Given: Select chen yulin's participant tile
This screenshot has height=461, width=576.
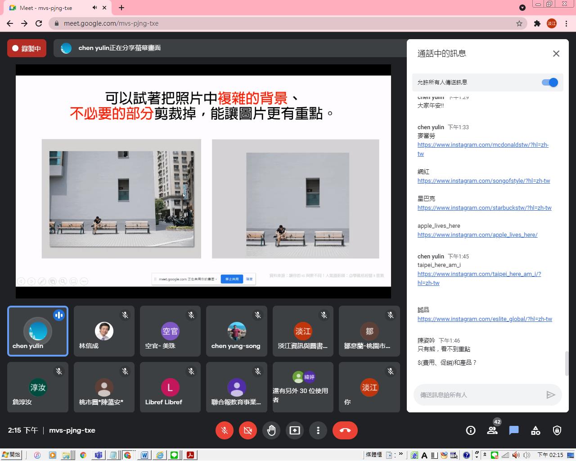Looking at the screenshot, I should (38, 331).
